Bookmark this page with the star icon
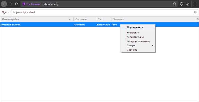 tap(175, 4)
